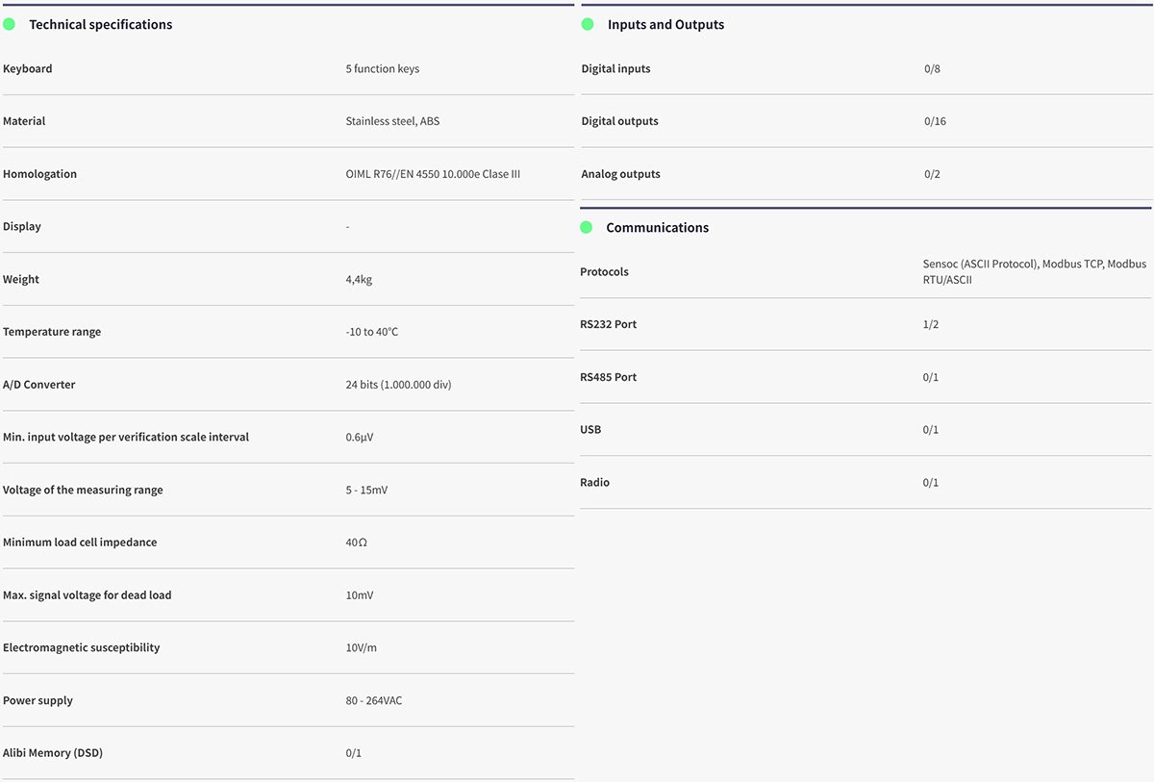Click the Digital inputs row label

[615, 68]
